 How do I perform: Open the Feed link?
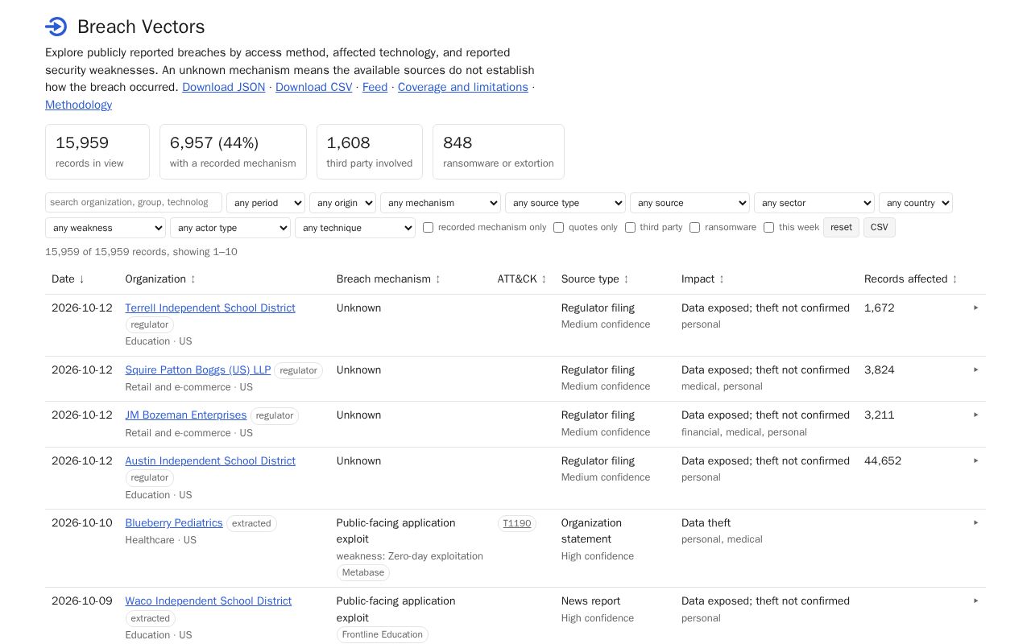375,87
